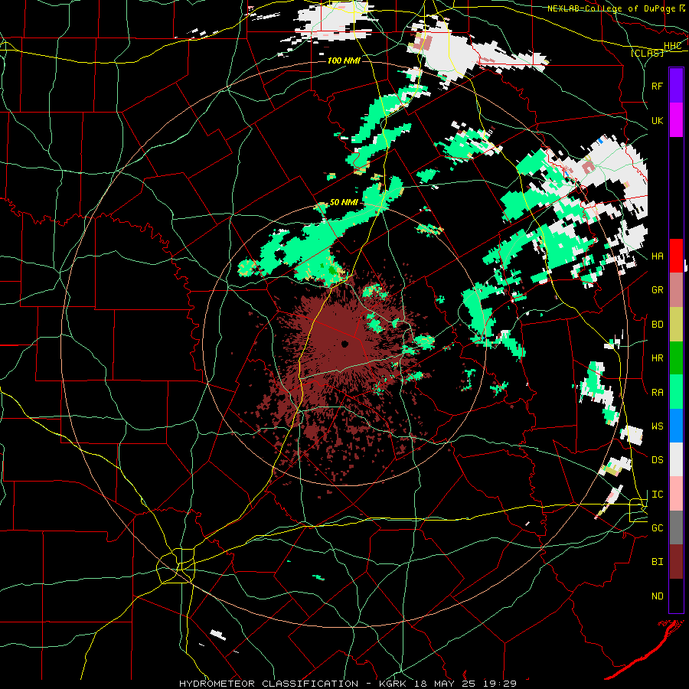Click the RF legend label
Image resolution: width=689 pixels, height=689 pixels.
tap(657, 86)
